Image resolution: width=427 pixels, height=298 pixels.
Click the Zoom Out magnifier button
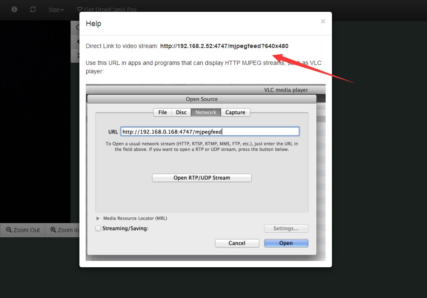pyautogui.click(x=22, y=230)
